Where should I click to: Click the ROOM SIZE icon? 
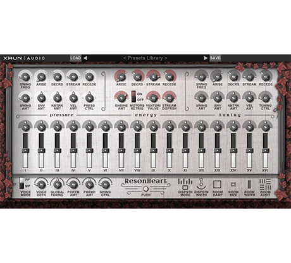233,185
